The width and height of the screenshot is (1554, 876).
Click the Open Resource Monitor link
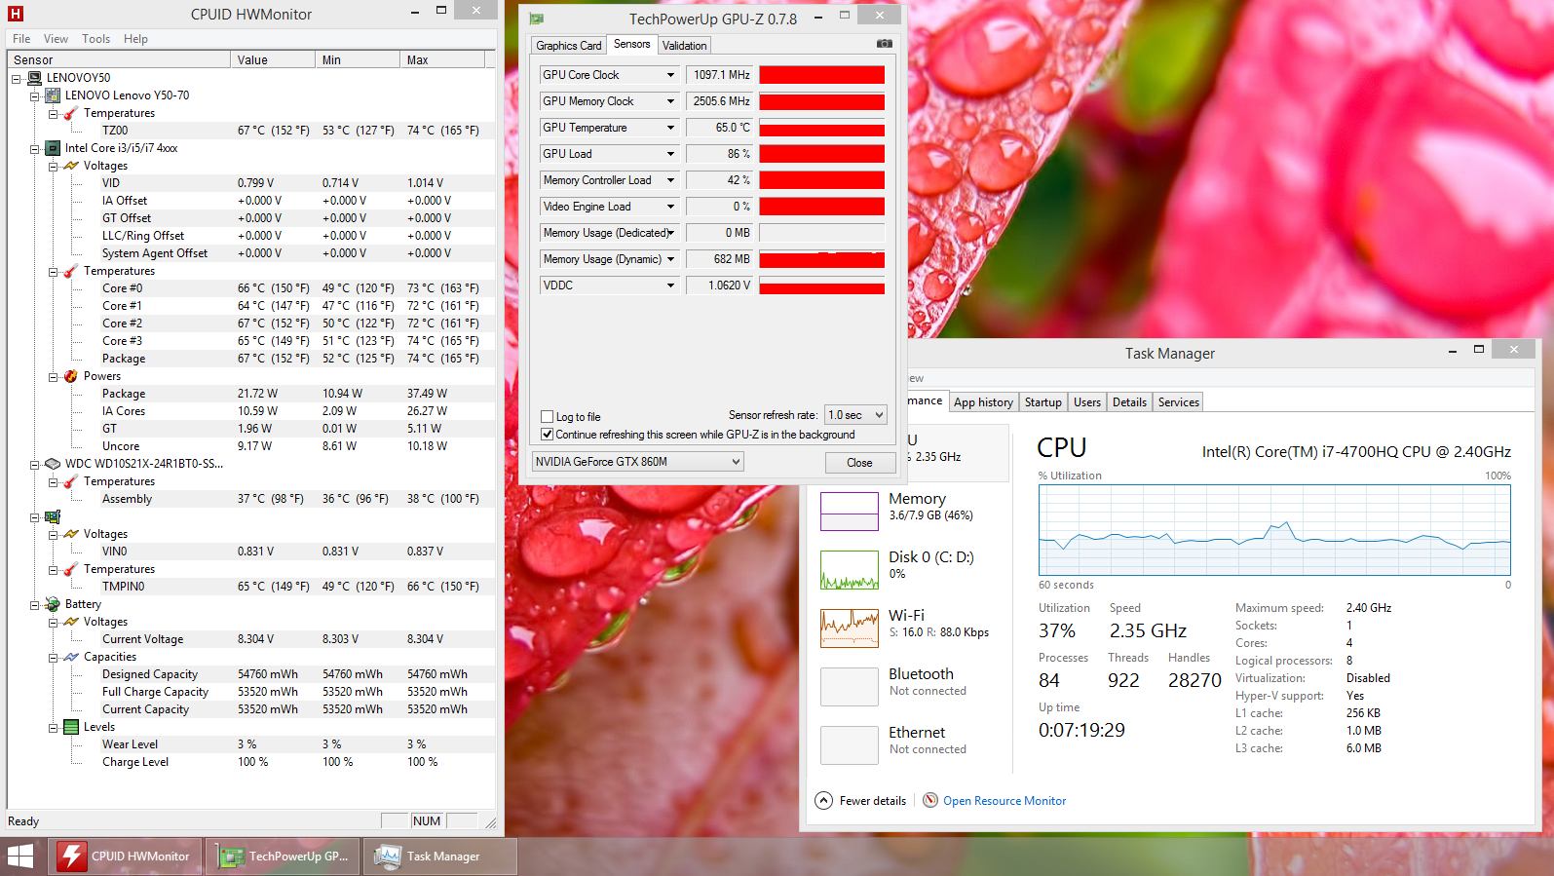pyautogui.click(x=1004, y=801)
